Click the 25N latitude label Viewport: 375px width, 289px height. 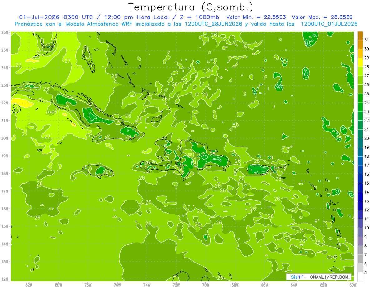pos(5,50)
